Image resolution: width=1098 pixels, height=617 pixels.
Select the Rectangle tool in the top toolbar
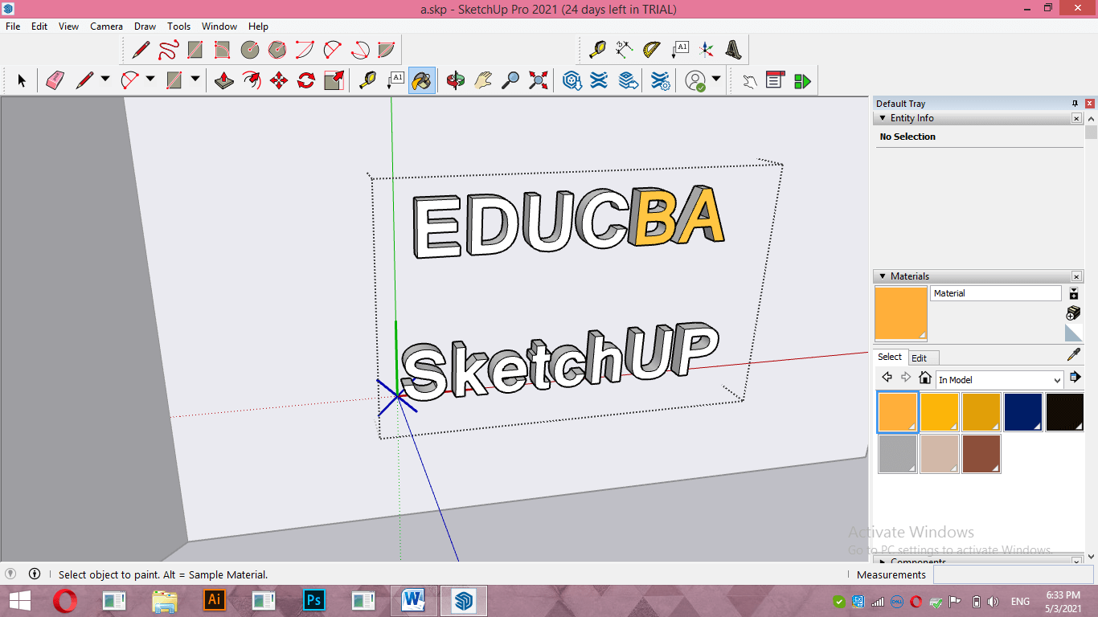pyautogui.click(x=195, y=50)
